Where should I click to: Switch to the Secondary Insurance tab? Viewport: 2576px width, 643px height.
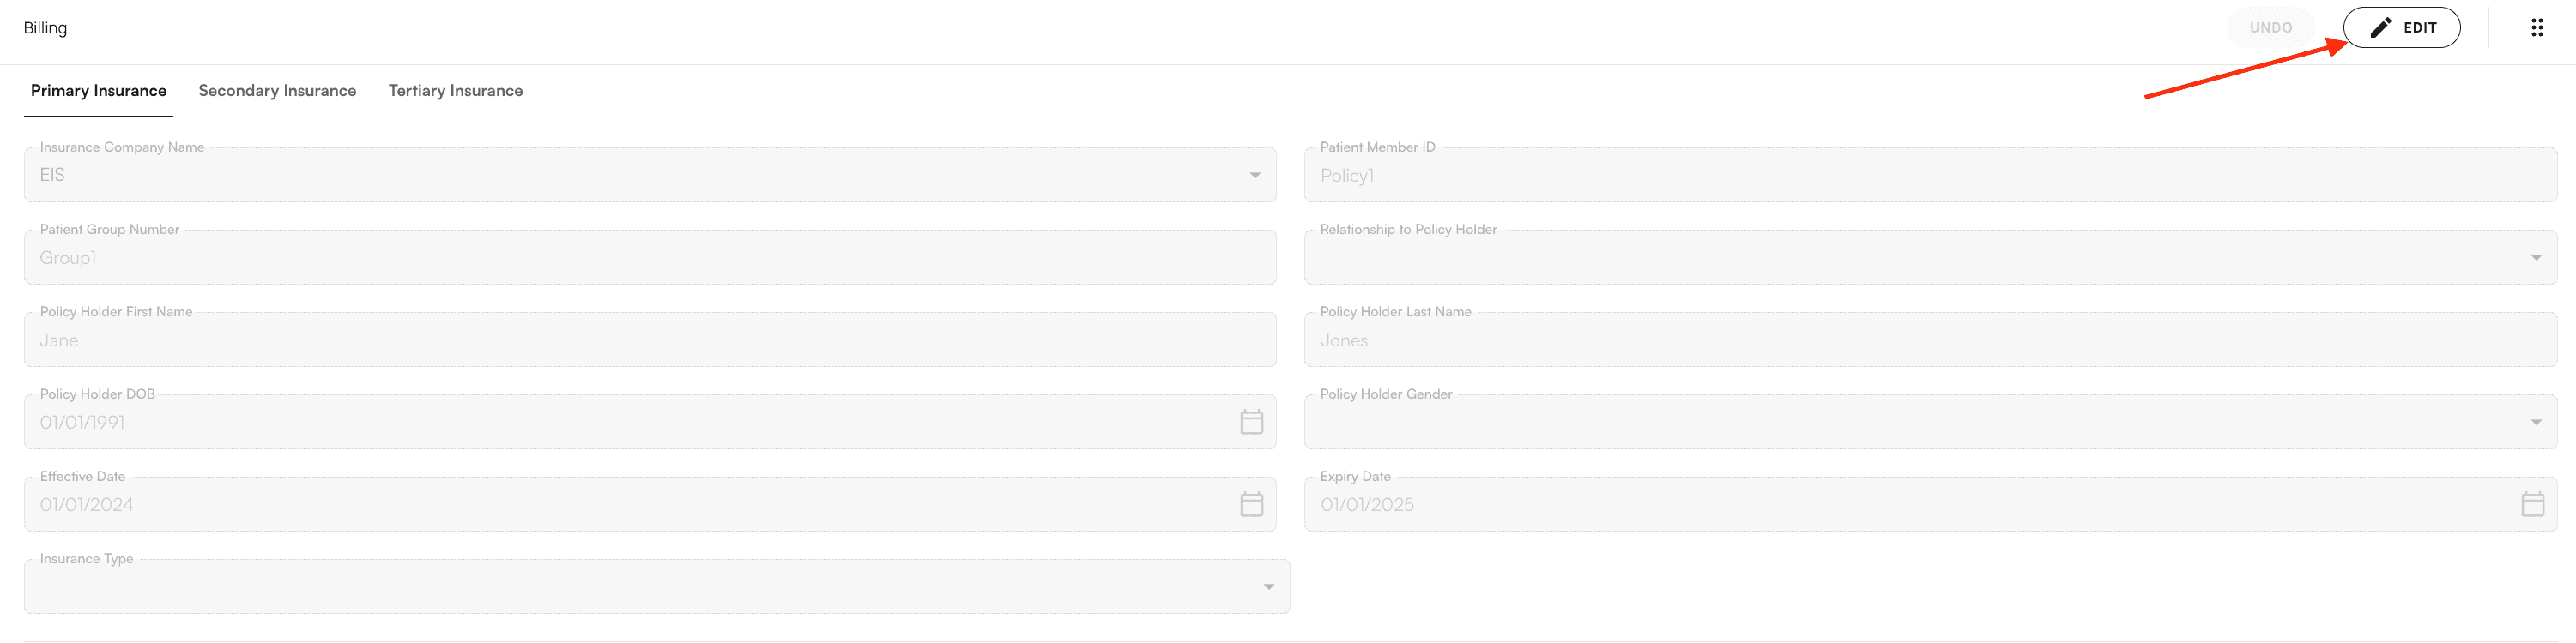coord(277,91)
